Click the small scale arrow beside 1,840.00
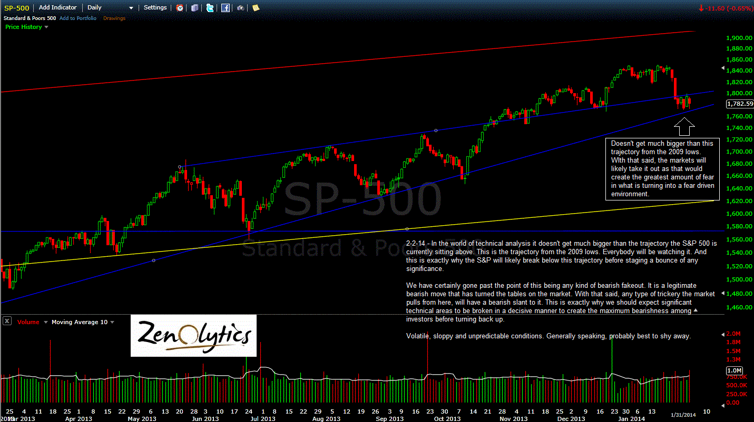This screenshot has width=754, height=422. [722, 68]
